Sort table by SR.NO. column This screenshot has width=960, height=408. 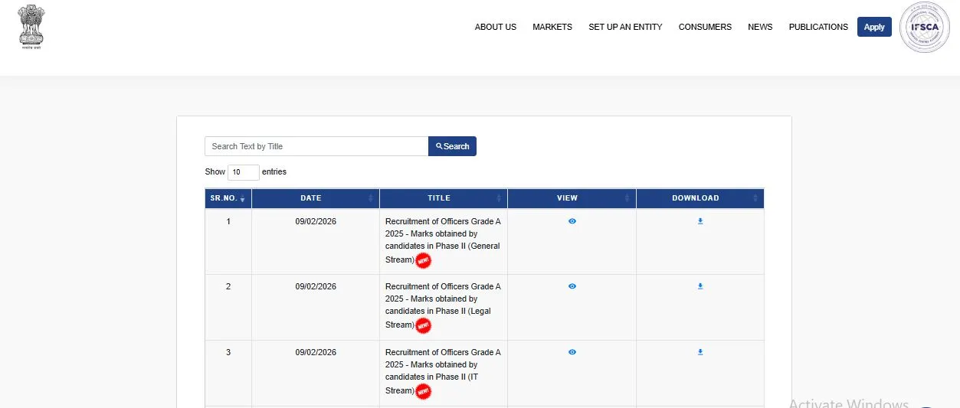[228, 198]
